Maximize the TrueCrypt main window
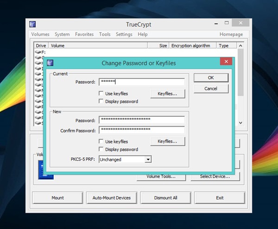Viewport: 278px width, 229px height. tap(227, 23)
